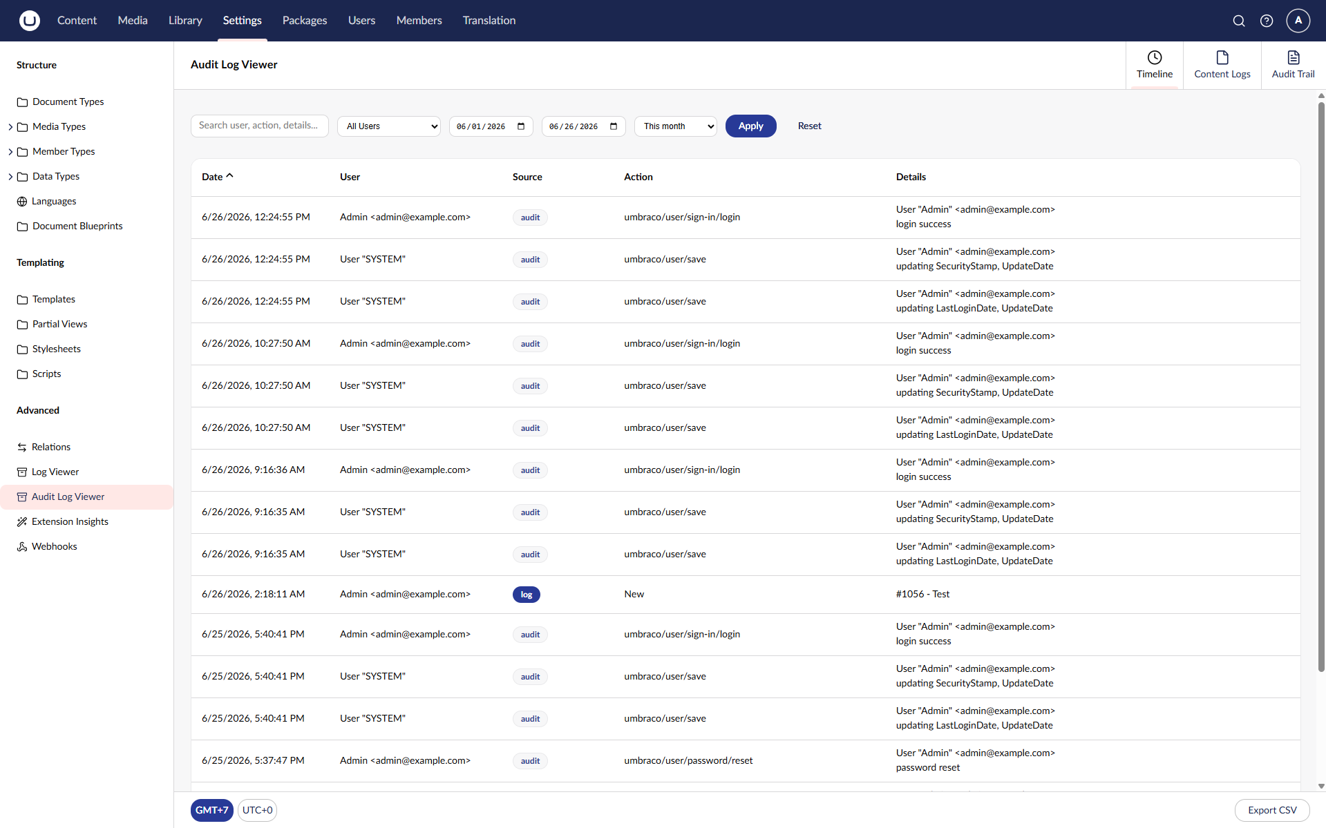Open the end date calendar picker icon
Viewport: 1326px width, 828px height.
click(x=614, y=126)
